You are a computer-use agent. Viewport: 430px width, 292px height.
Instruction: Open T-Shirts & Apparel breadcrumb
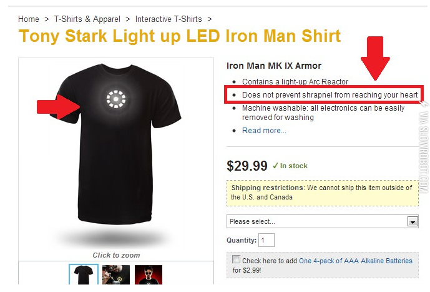pos(89,19)
